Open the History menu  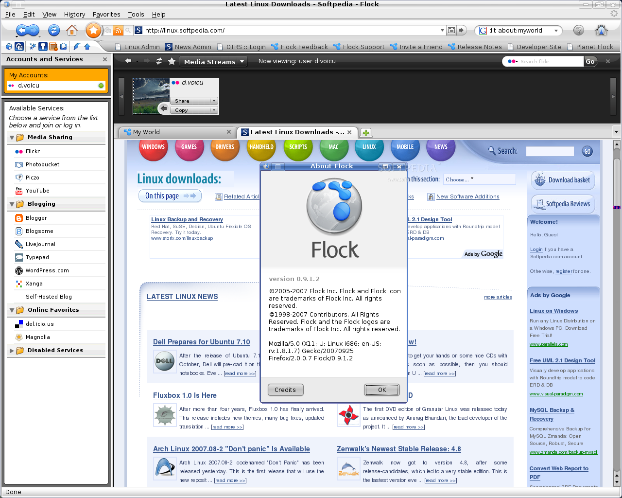click(x=74, y=15)
